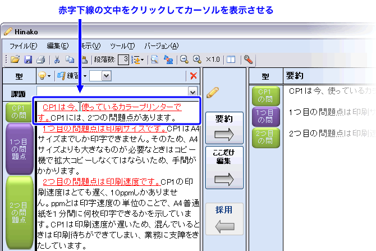Open the paragraph list dropdown icon

coord(137,60)
